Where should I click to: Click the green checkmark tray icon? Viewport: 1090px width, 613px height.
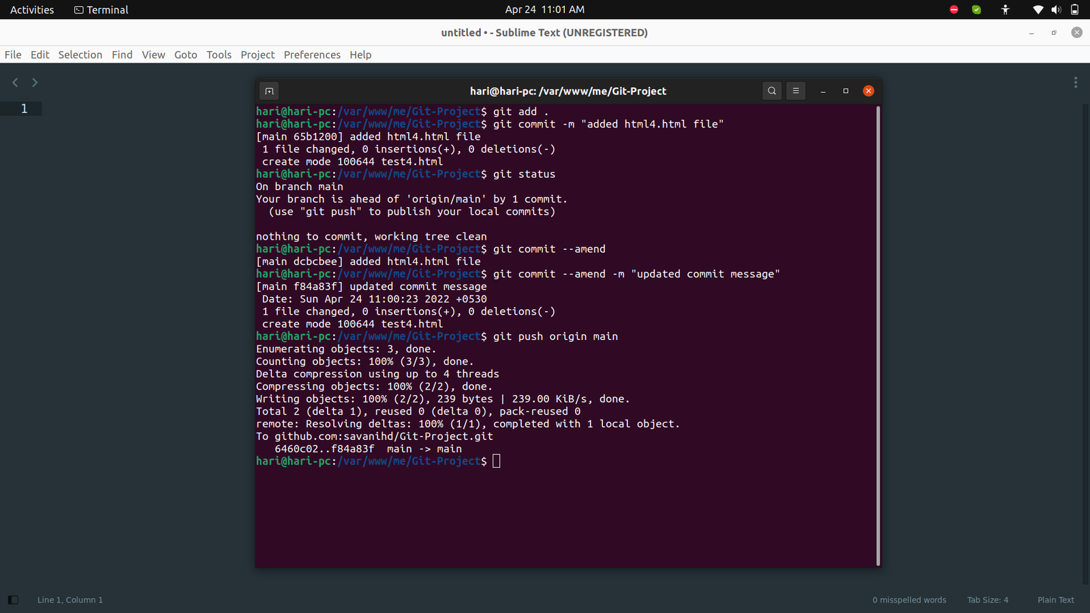coord(976,10)
